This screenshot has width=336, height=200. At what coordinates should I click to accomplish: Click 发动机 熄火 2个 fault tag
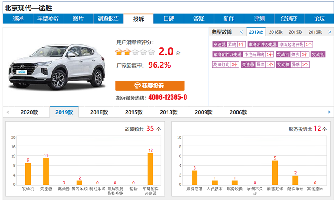coord(292,55)
